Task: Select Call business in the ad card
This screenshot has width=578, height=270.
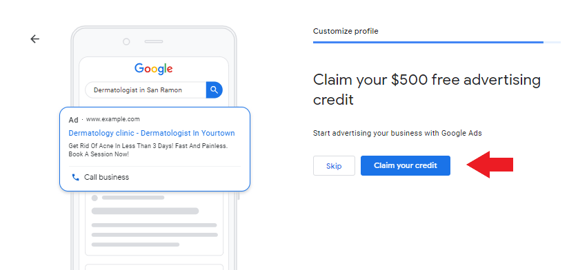Action: (106, 177)
